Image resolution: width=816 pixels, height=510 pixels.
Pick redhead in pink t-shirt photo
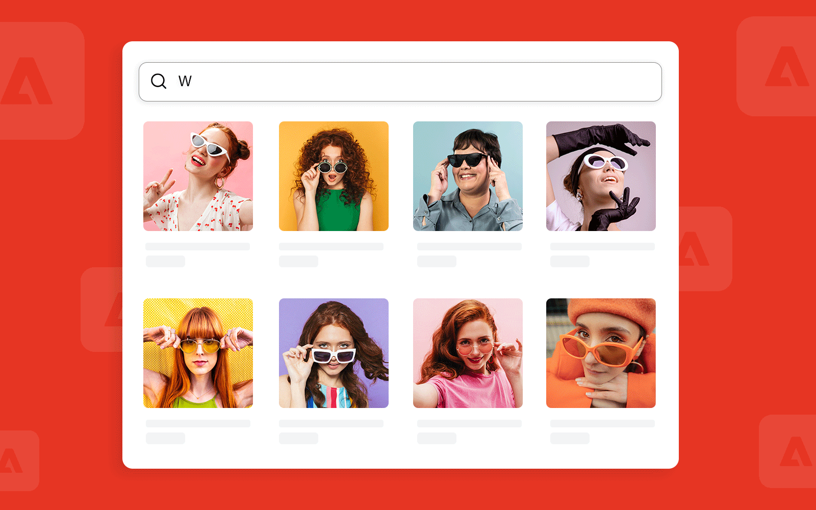click(468, 353)
